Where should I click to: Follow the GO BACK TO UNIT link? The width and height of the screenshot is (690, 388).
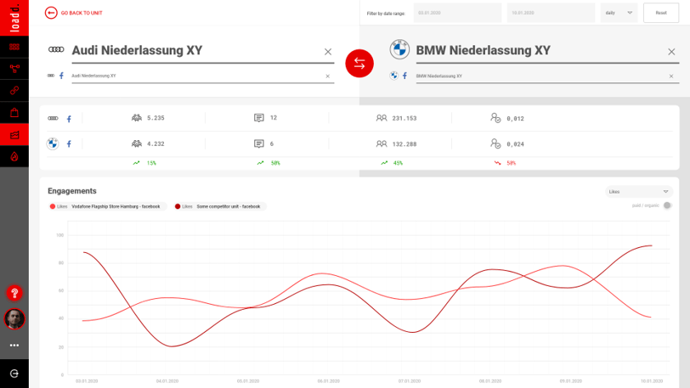(x=82, y=14)
